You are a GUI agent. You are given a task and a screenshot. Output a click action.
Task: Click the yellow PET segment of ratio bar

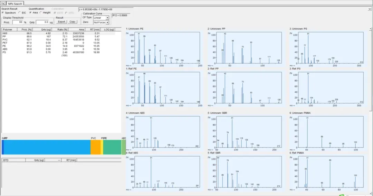tap(102, 147)
